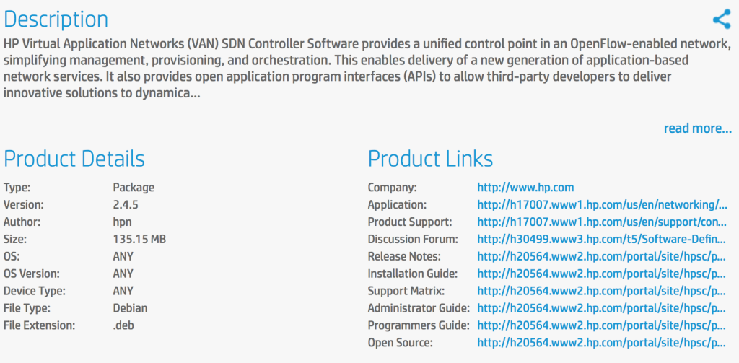Click the Product Links heading
739x363 pixels.
[430, 159]
